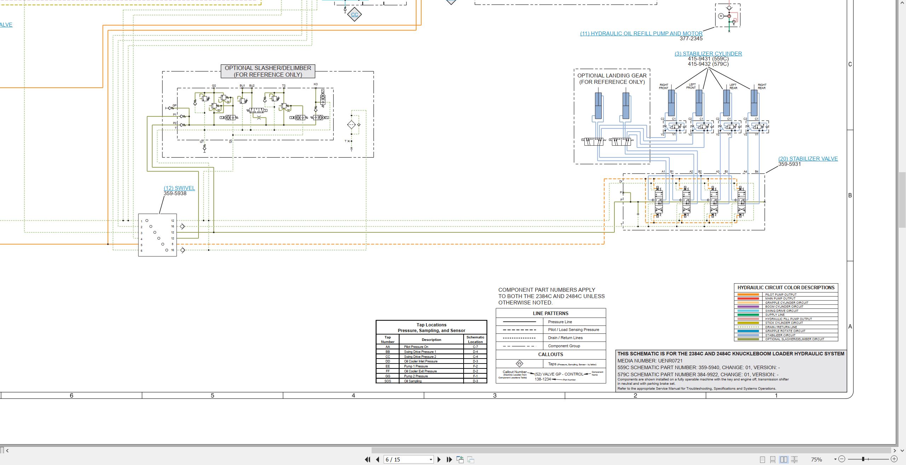Click the Supply Line green swatch
Screen dimensions: 906x465
748,315
